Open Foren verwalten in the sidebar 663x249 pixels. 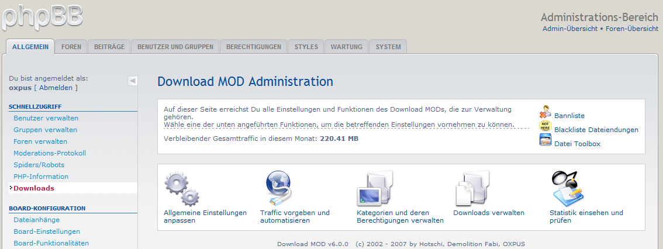pyautogui.click(x=40, y=141)
